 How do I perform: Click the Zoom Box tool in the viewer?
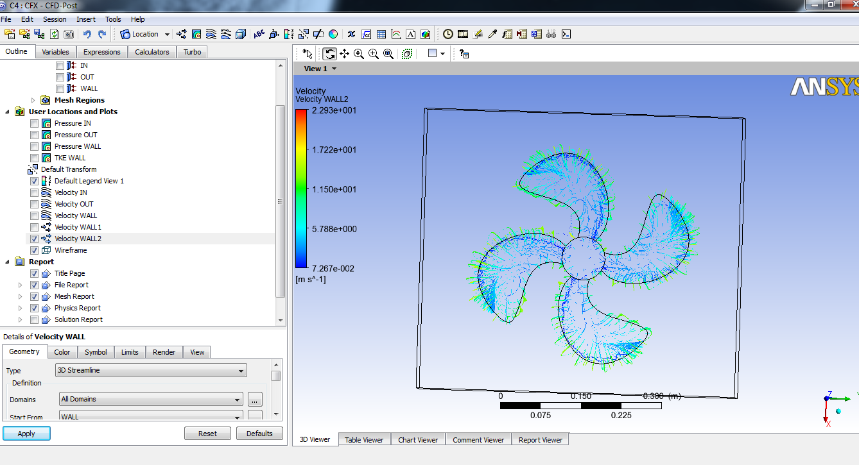tap(374, 54)
